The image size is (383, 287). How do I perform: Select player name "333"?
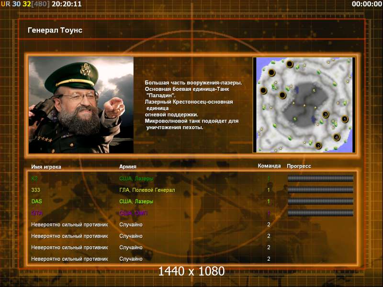(x=35, y=190)
